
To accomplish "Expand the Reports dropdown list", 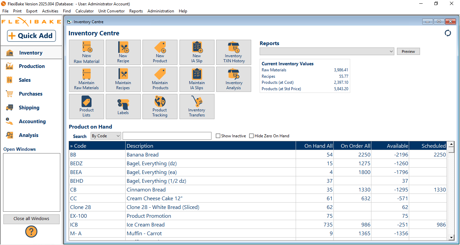I will point(391,51).
